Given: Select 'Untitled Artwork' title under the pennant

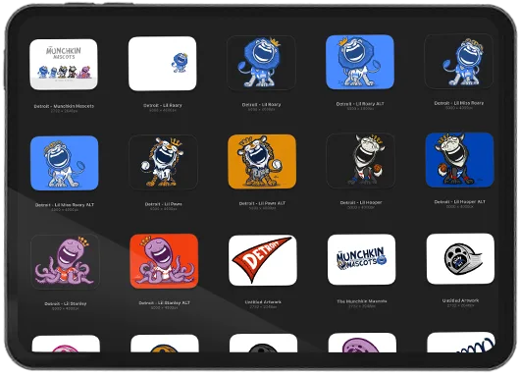Looking at the screenshot, I should [x=263, y=302].
